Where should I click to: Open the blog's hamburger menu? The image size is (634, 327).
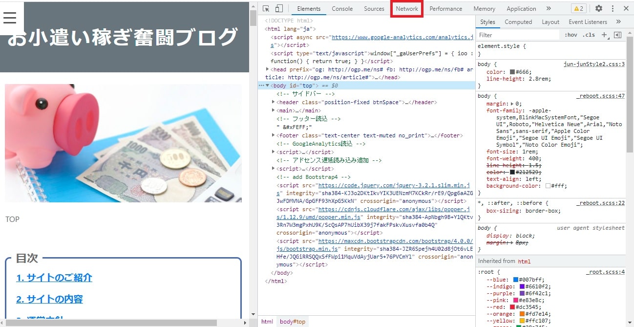coord(10,18)
